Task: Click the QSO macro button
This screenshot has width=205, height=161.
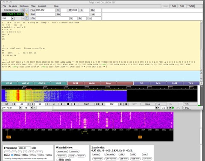Action: point(42,83)
